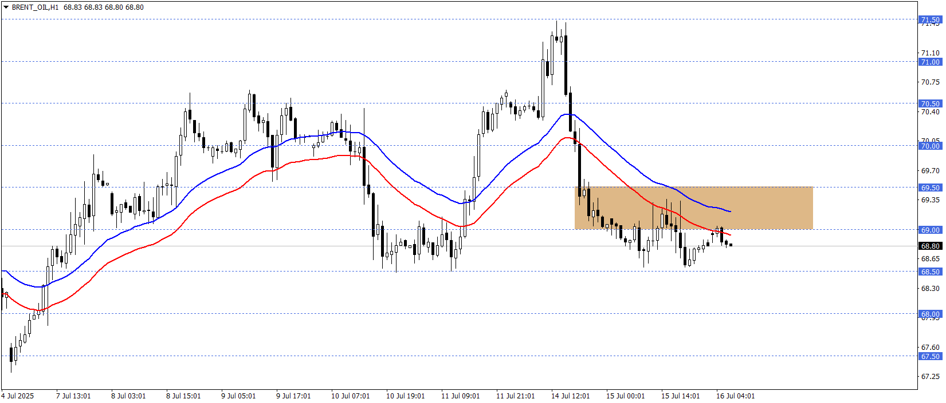
Task: Click the 15 Jul 00:01 time label
Action: coord(625,396)
